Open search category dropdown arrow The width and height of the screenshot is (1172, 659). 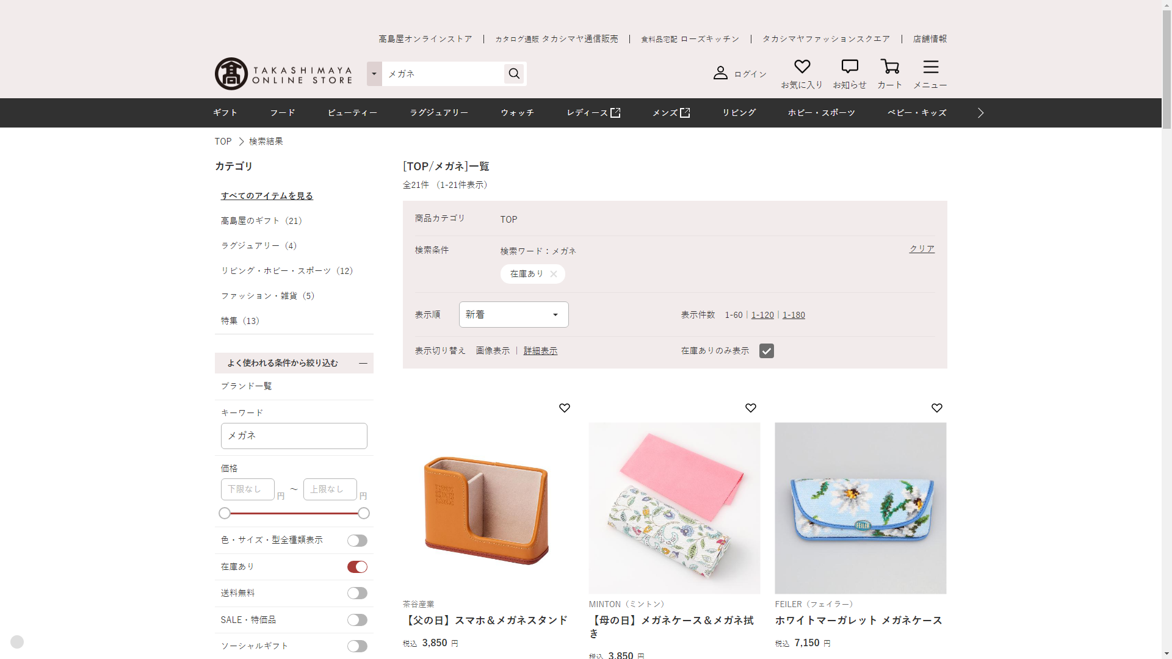tap(374, 74)
